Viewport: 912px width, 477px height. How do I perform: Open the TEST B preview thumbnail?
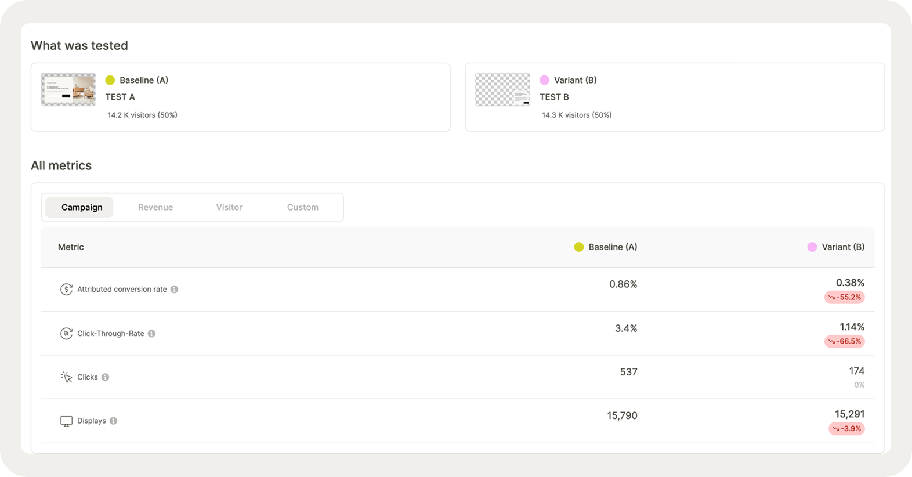click(x=502, y=89)
